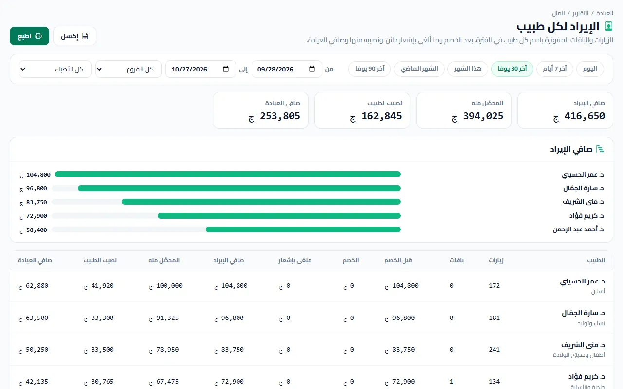Click the باقات column header
The height and width of the screenshot is (389, 623).
(x=457, y=260)
